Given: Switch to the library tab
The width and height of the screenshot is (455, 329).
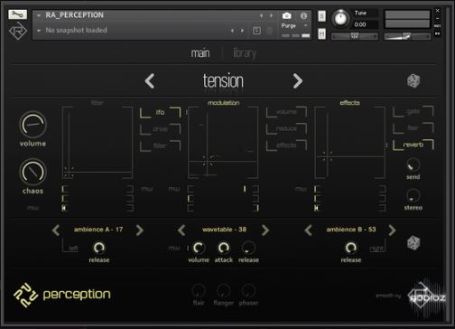Looking at the screenshot, I should (x=245, y=53).
